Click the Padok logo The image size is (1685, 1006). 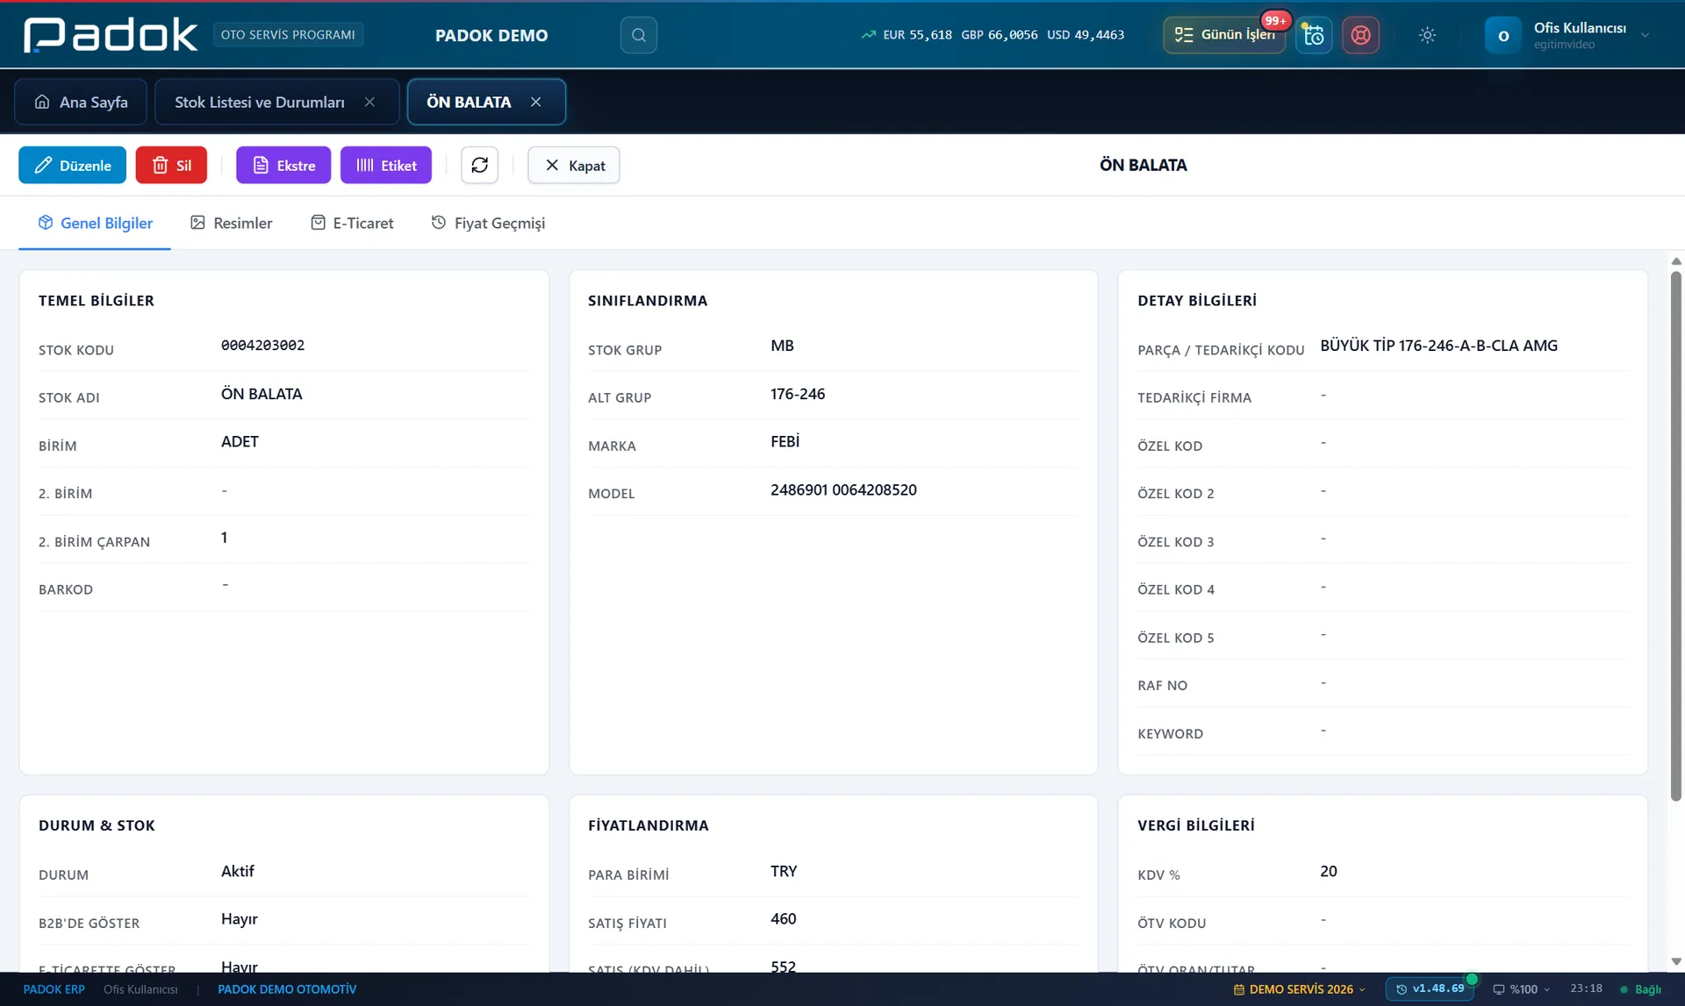111,35
